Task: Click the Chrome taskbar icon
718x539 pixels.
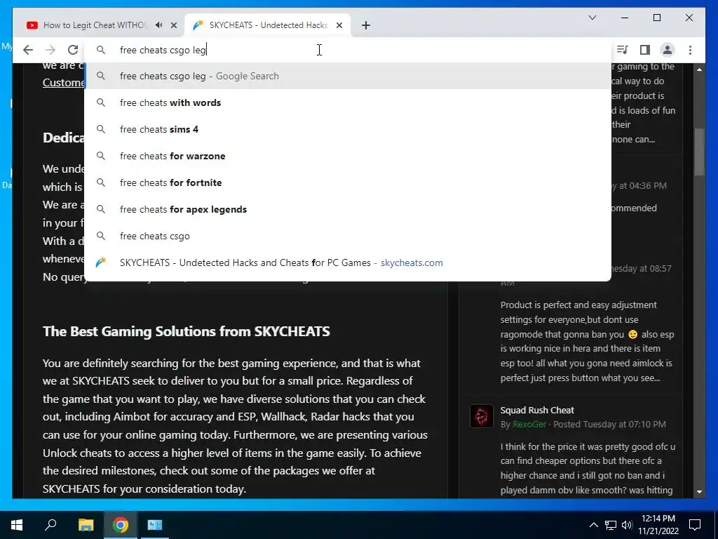Action: point(121,525)
